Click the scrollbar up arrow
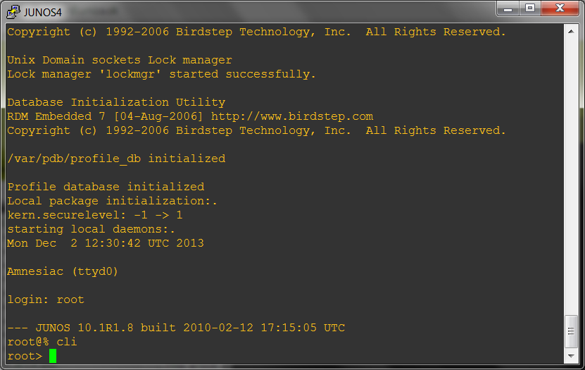This screenshot has height=370, width=585. 571,32
